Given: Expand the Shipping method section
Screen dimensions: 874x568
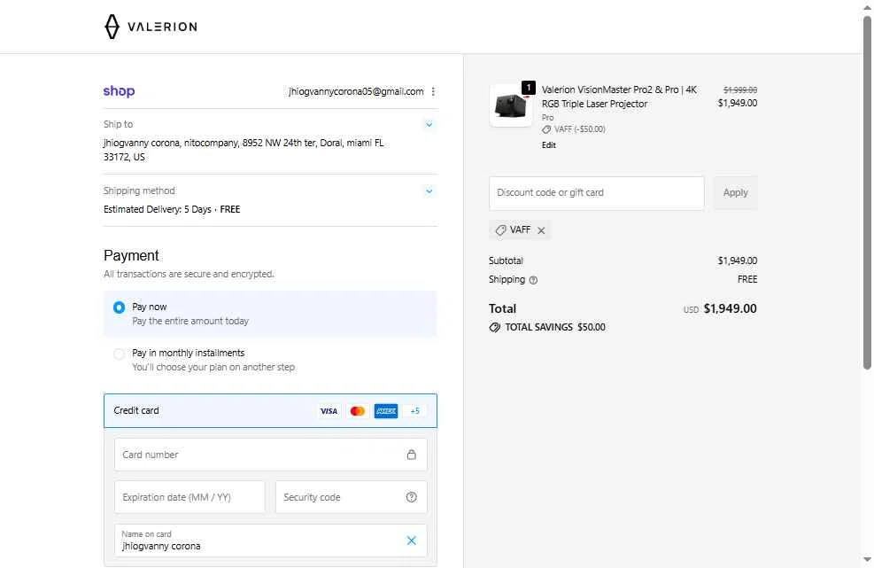Looking at the screenshot, I should 429,191.
